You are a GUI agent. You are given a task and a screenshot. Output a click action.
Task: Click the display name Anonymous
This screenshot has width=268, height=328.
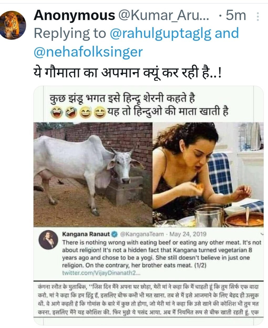point(74,16)
